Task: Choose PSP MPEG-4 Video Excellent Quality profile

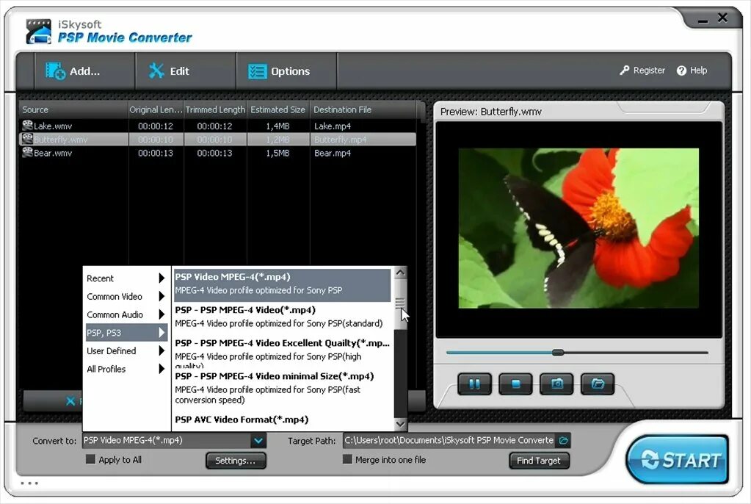Action: click(283, 351)
